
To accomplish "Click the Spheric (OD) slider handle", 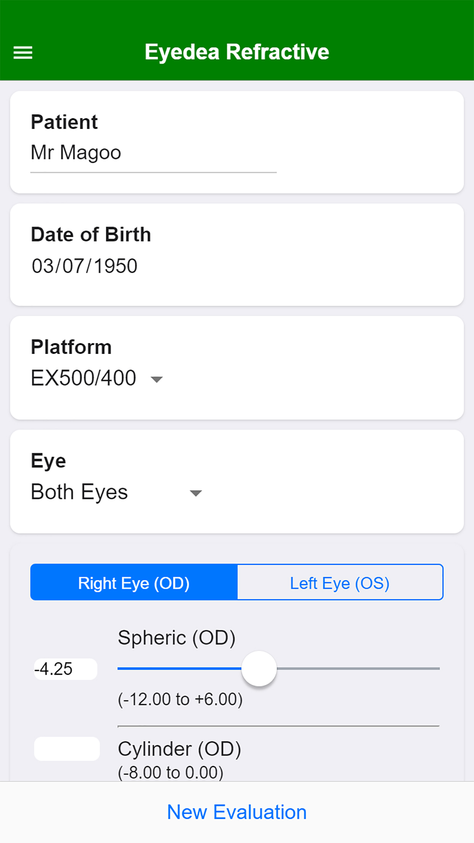I will 259,669.
